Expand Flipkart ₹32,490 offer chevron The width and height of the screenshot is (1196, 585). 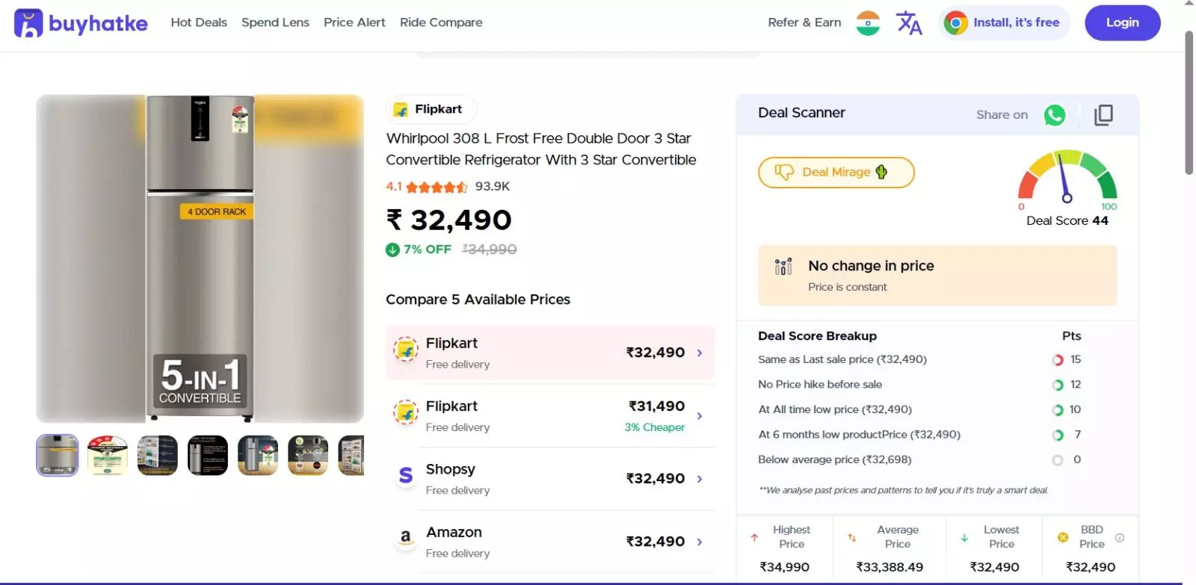pyautogui.click(x=700, y=353)
